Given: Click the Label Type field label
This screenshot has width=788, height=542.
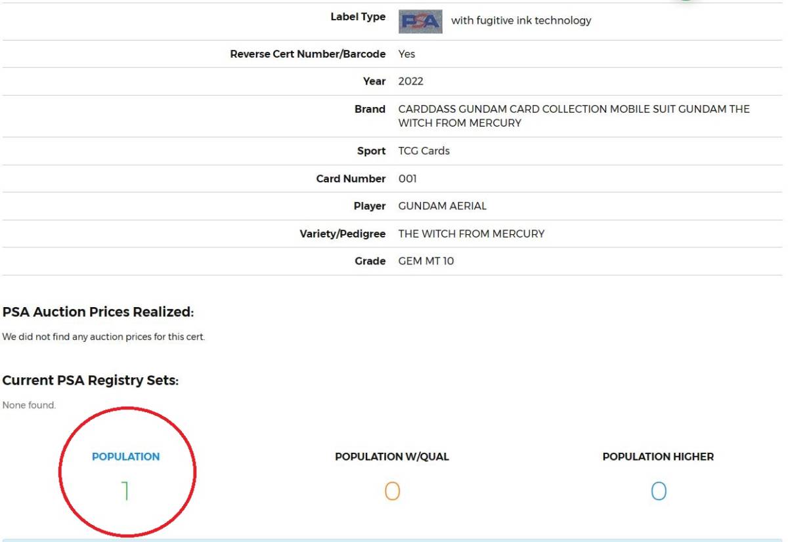Looking at the screenshot, I should (x=358, y=17).
